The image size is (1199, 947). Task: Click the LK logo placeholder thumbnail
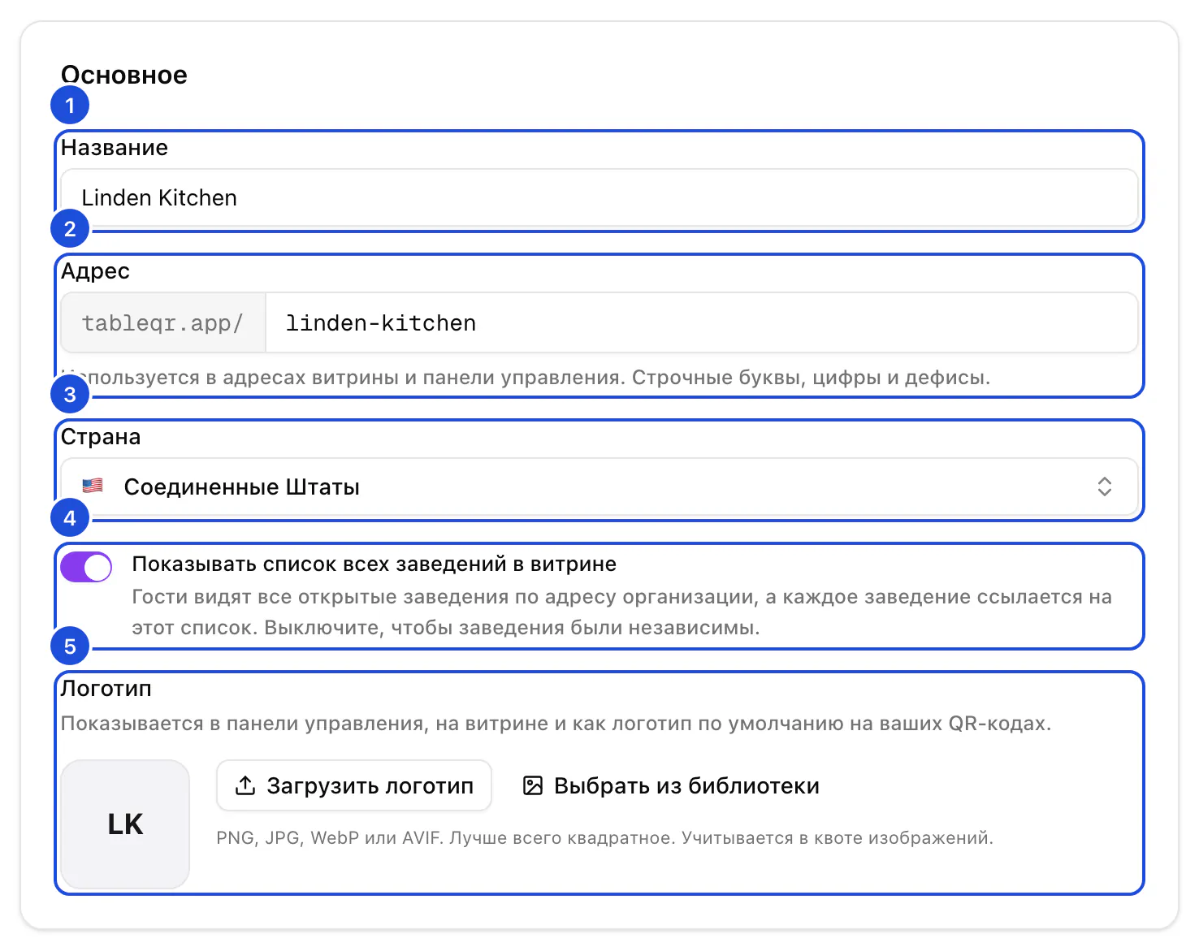125,824
